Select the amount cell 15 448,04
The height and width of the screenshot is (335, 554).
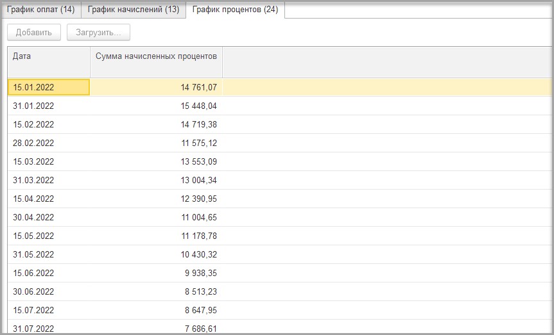156,106
